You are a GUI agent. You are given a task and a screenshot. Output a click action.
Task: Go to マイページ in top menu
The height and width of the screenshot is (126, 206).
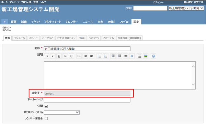pos(14,2)
